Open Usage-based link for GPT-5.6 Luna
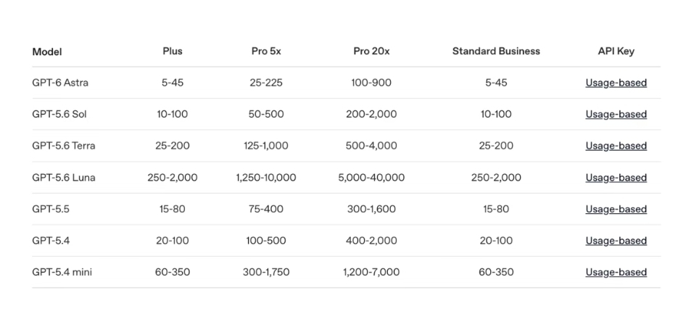 point(616,178)
